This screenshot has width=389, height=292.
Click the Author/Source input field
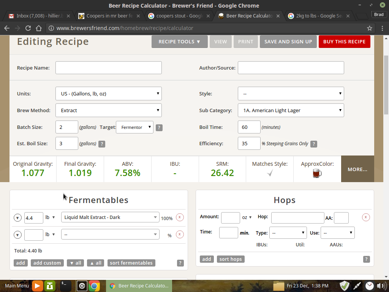click(291, 68)
